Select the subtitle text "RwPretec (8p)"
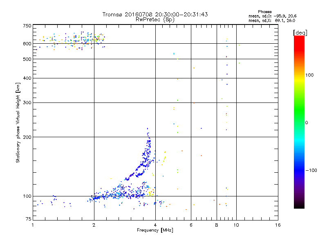The height and width of the screenshot is (245, 327). click(x=155, y=20)
